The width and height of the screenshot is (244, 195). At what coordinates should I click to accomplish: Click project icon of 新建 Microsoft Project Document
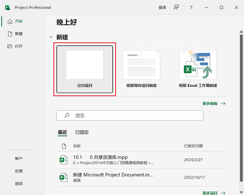pyautogui.click(x=64, y=177)
